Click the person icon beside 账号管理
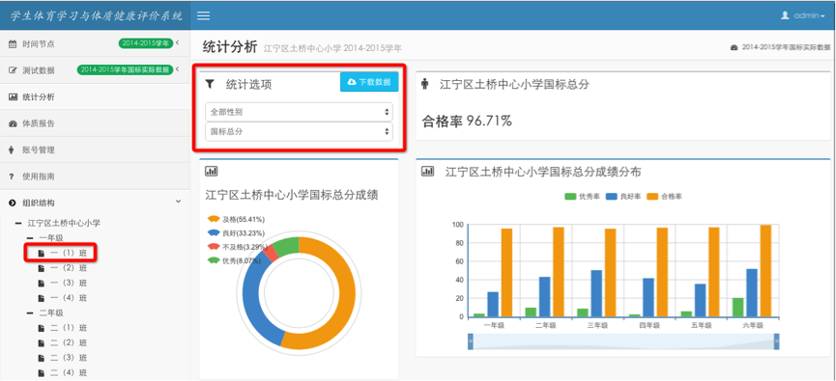Screen dimensions: 836x381 [x=12, y=150]
